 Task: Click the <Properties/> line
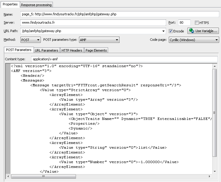pyautogui.click(x=84, y=124)
